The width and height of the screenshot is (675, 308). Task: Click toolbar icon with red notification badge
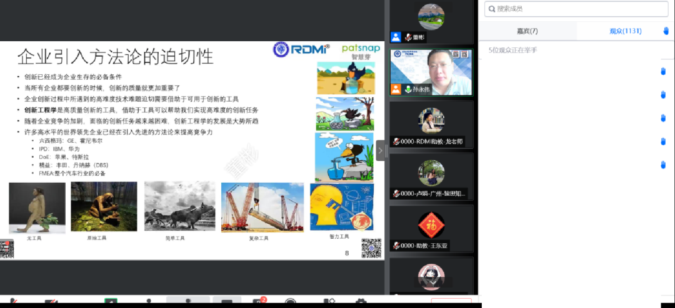click(259, 303)
